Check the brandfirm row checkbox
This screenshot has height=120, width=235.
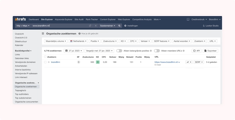45,62
